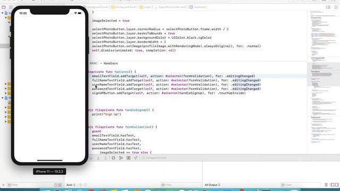Click the 'imageSelected = true' line
Screen dimensions: 340x191
tap(110, 21)
